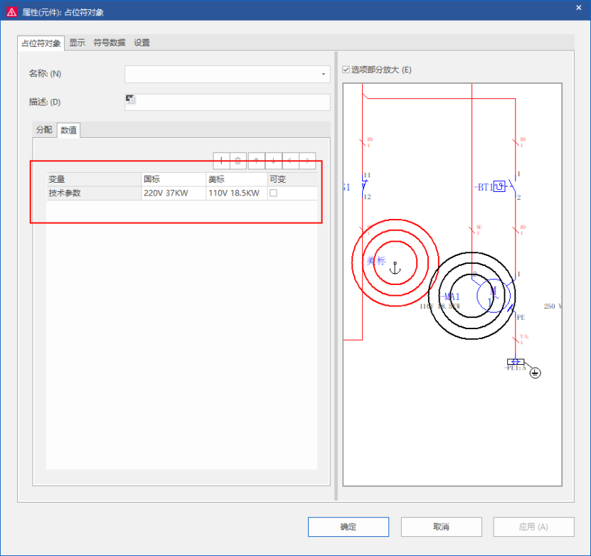The height and width of the screenshot is (556, 591).
Task: Click the 取消 button
Action: pos(442,527)
